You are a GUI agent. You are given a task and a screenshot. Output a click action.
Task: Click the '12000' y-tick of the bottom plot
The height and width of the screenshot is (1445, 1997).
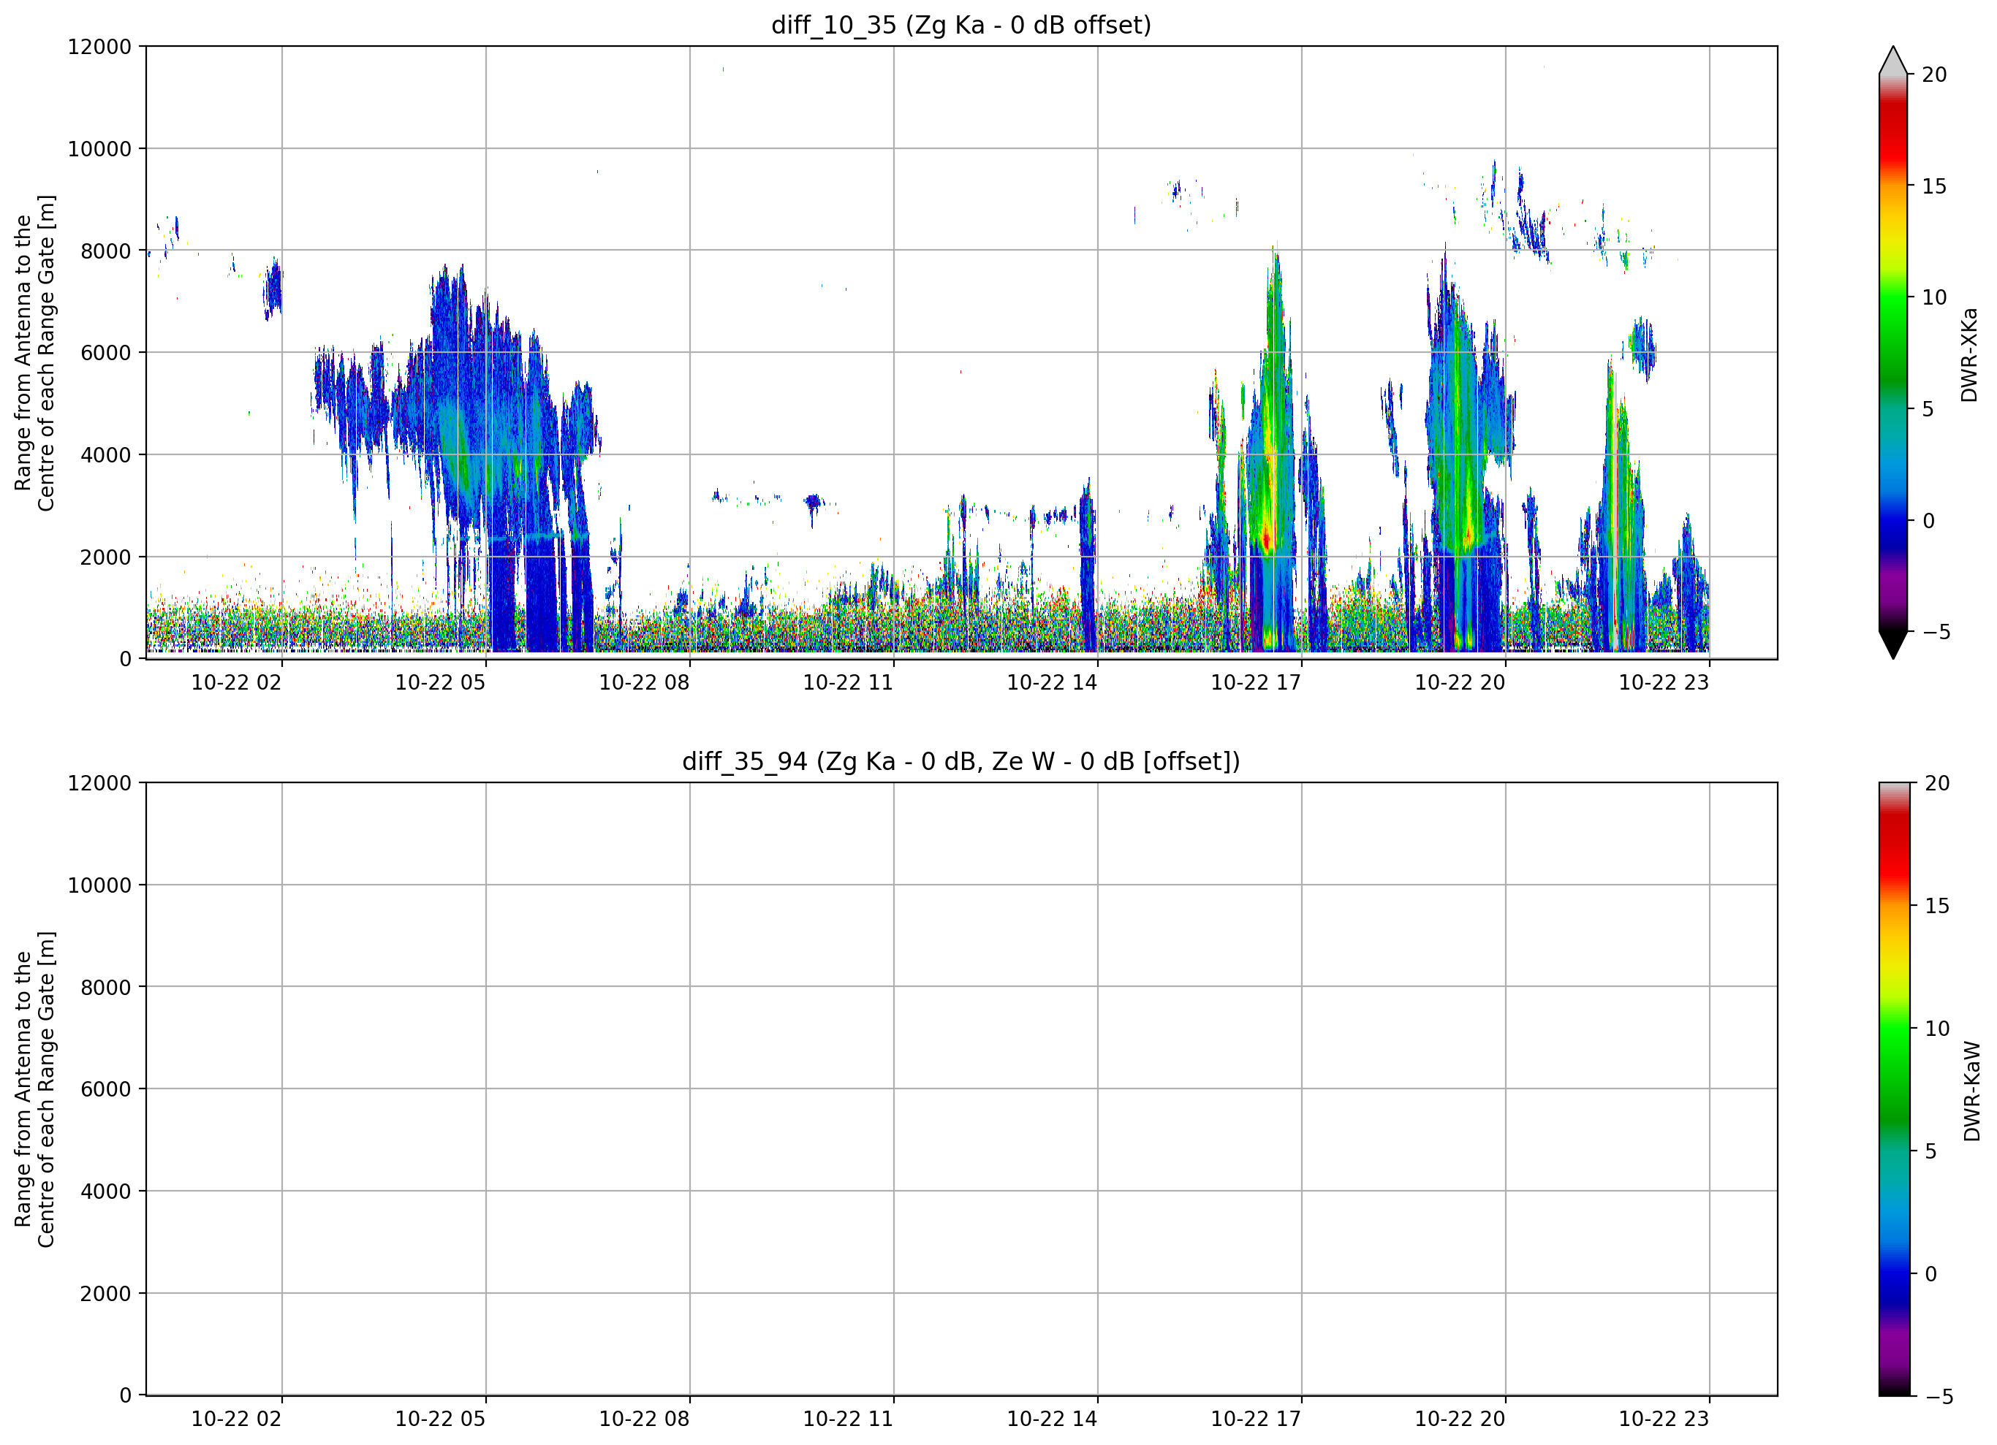99,783
